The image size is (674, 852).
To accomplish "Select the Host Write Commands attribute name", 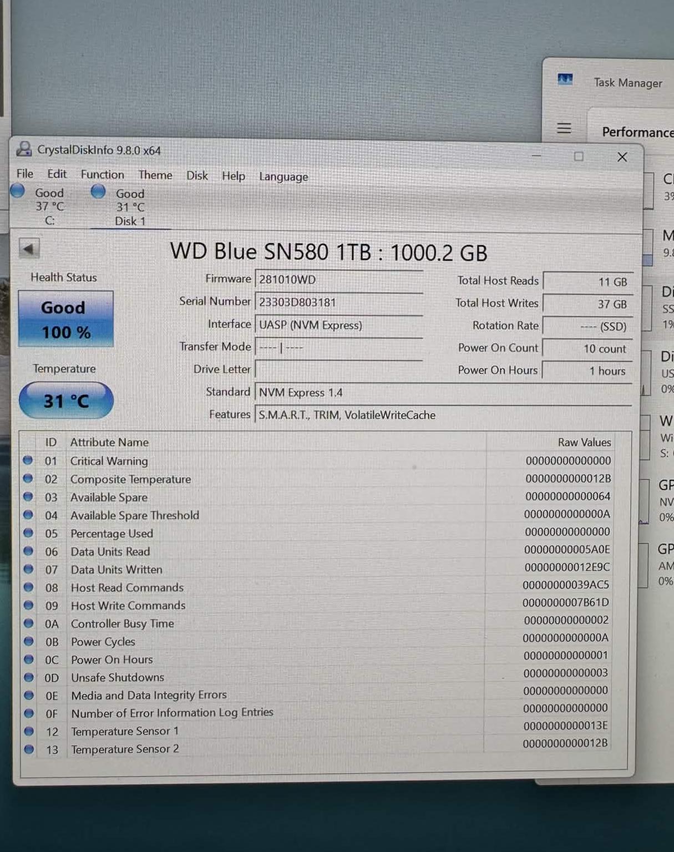I will point(128,605).
